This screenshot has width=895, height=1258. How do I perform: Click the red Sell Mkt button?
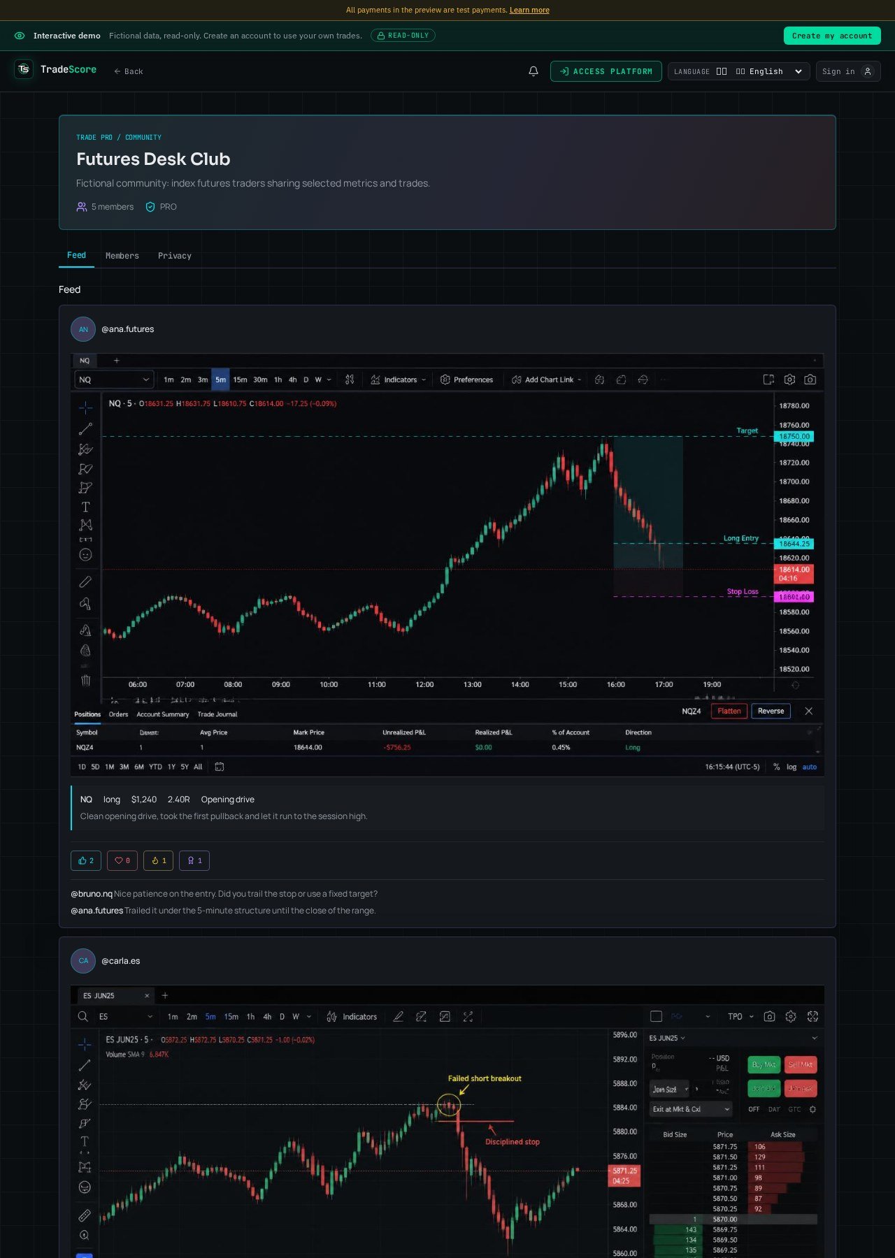(x=801, y=1064)
